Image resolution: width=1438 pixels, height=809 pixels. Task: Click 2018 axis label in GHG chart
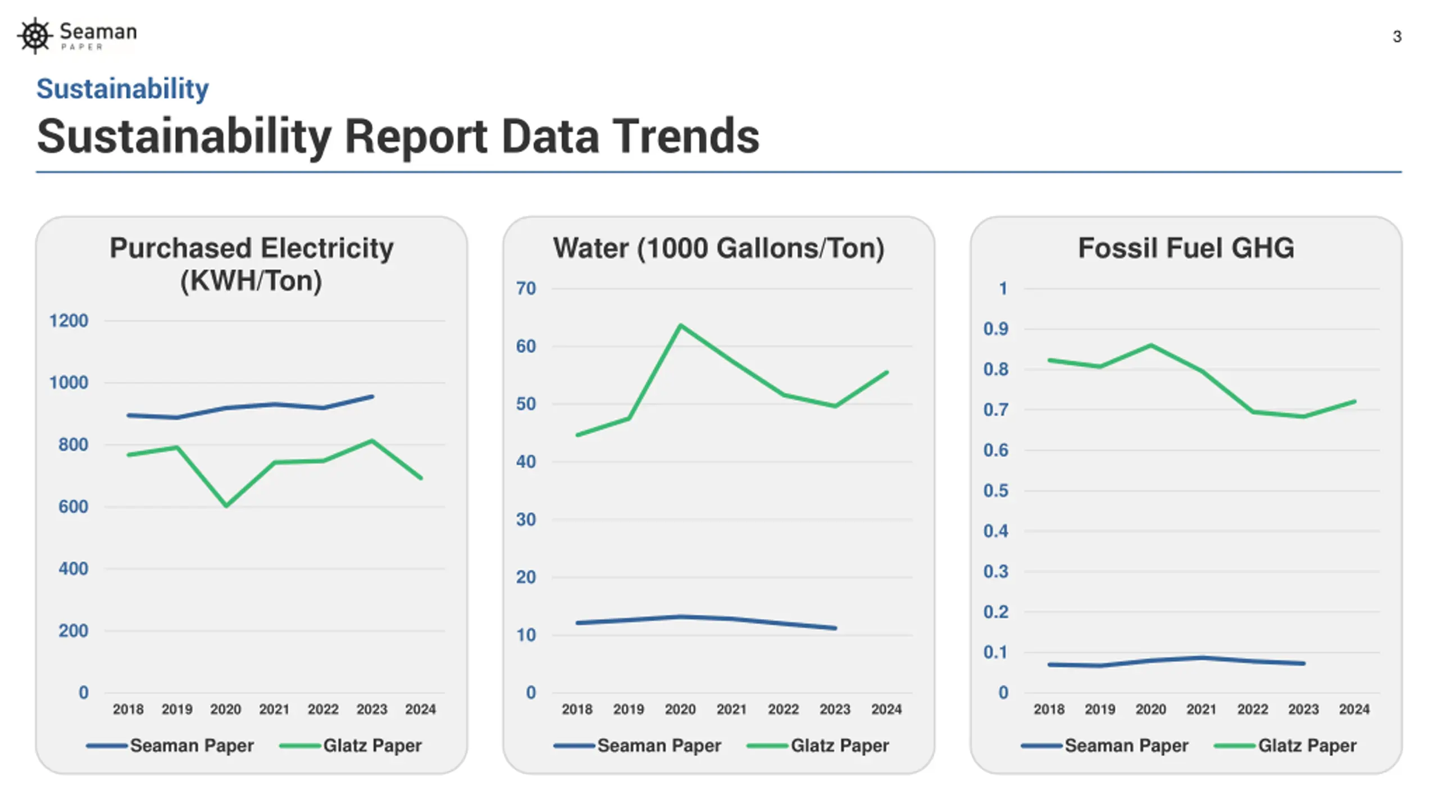[1049, 710]
